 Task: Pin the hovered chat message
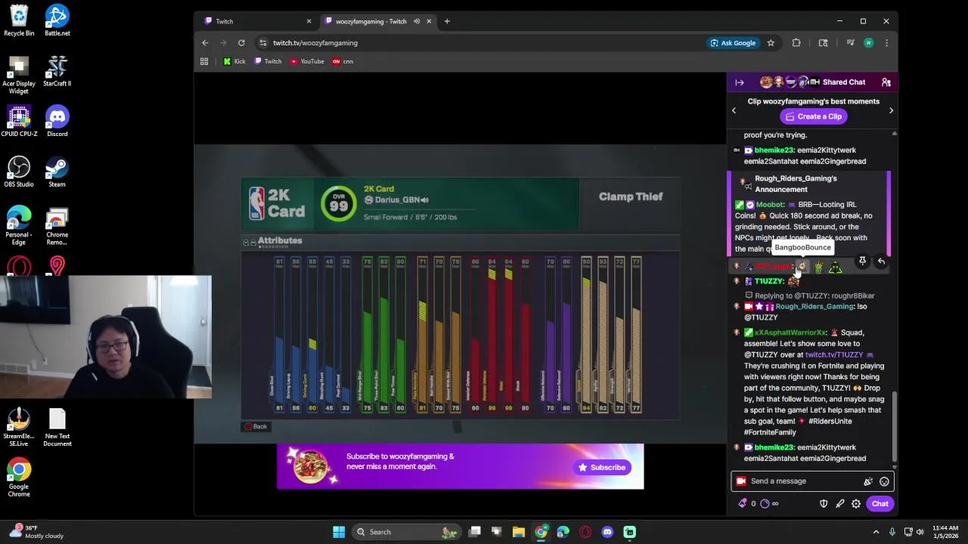coord(862,261)
